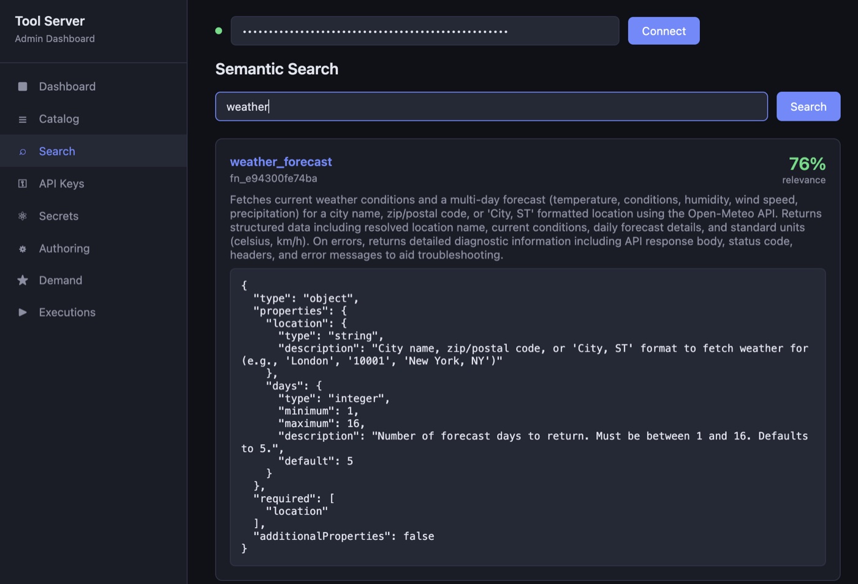Click the Authoring gear icon

[23, 249]
